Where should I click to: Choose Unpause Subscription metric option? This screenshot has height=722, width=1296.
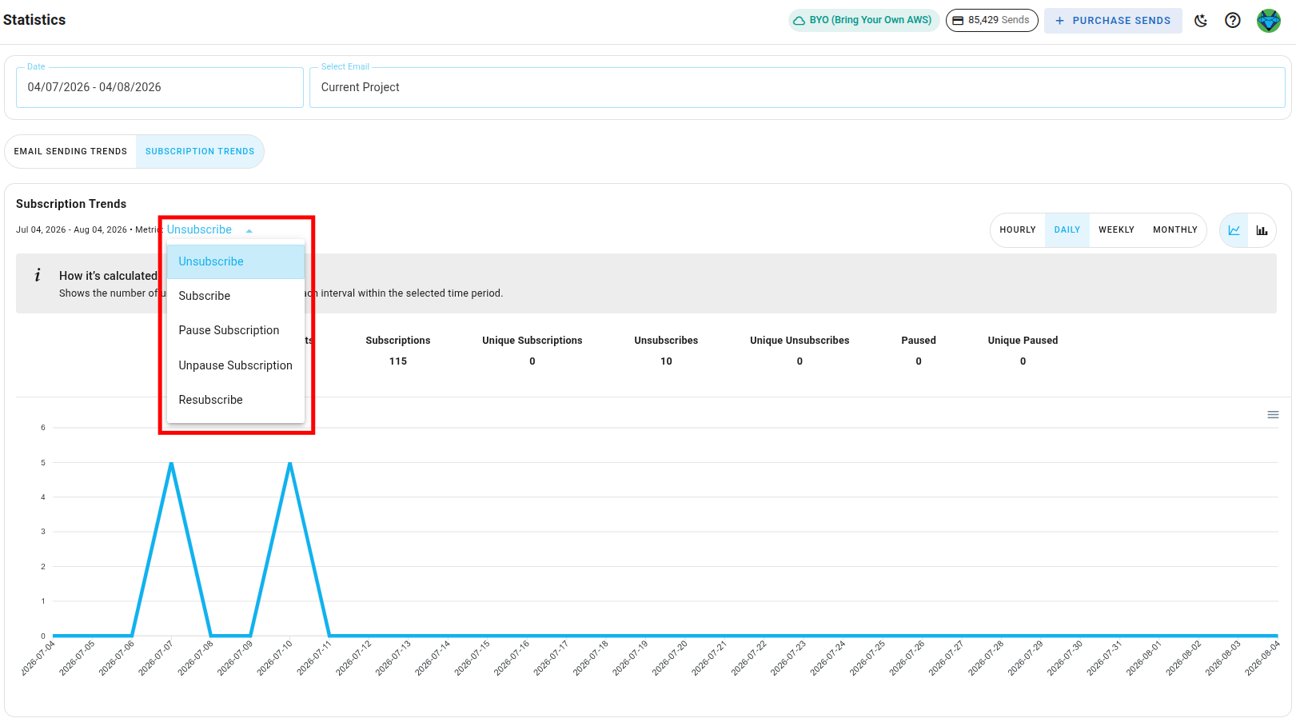coord(236,366)
